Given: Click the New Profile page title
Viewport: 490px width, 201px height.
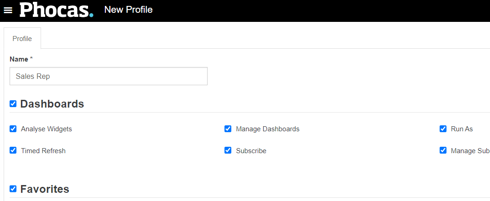Looking at the screenshot, I should tap(129, 10).
